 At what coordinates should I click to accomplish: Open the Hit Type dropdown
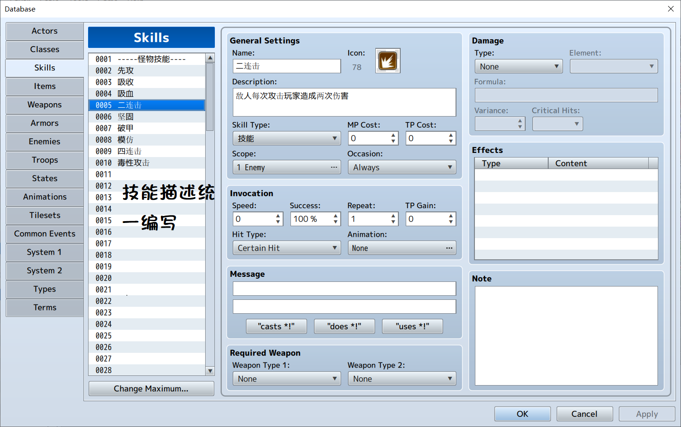click(x=287, y=248)
